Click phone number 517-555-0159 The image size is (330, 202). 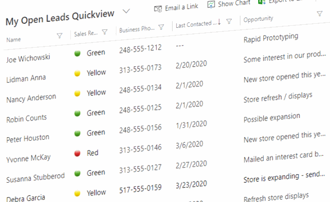(140, 189)
